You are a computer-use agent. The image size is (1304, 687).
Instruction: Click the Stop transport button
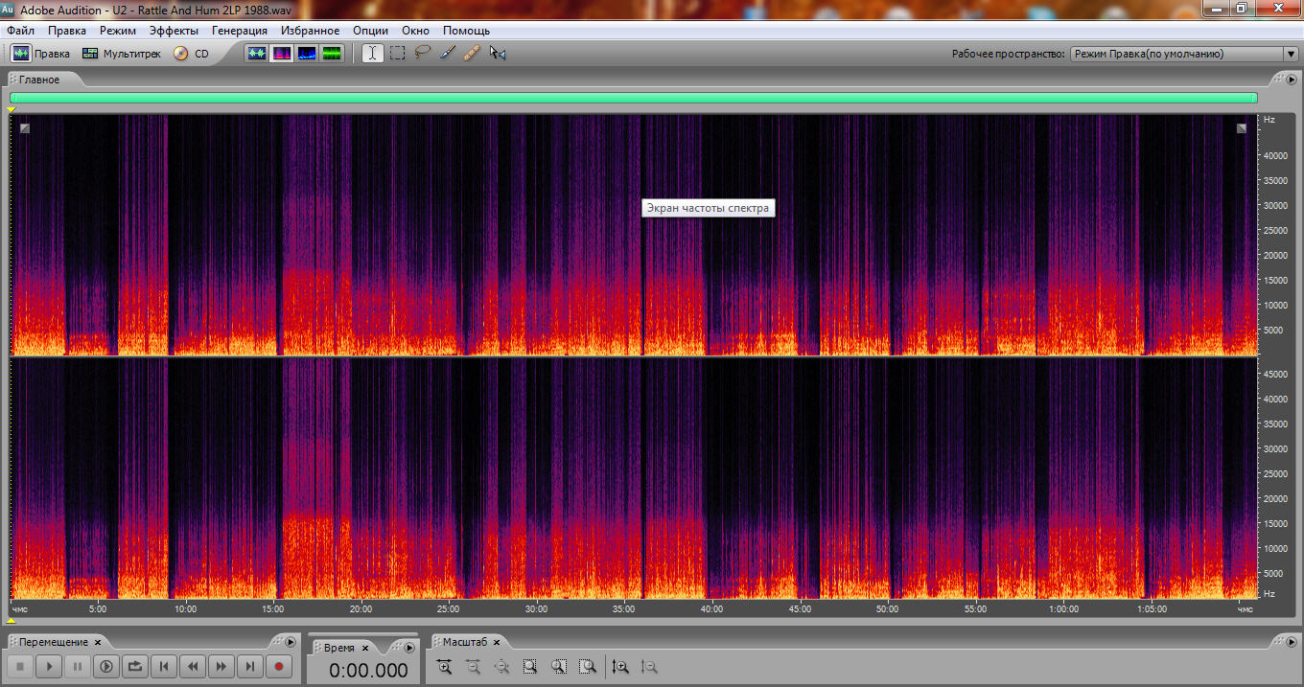pyautogui.click(x=20, y=665)
